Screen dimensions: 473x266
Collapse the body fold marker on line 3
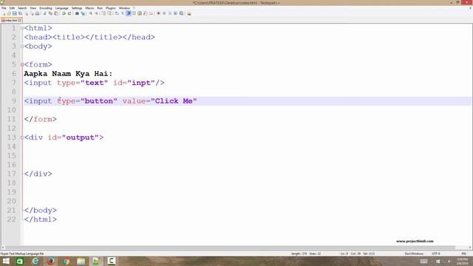tap(22, 47)
